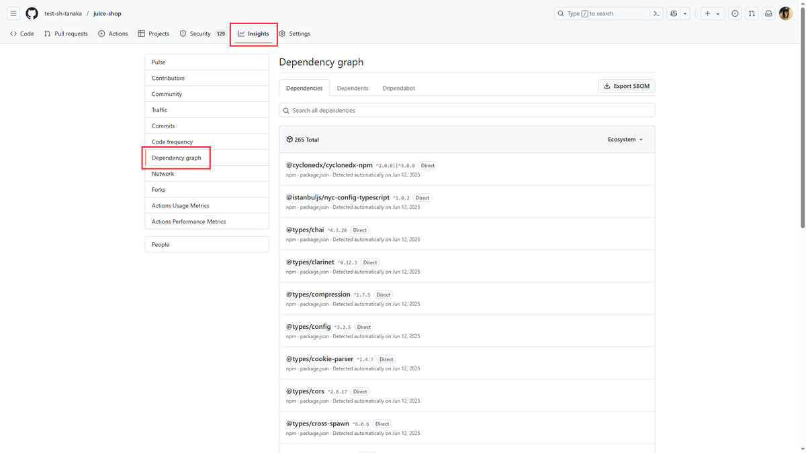Select Network in the sidebar
The image size is (806, 453).
pyautogui.click(x=207, y=174)
